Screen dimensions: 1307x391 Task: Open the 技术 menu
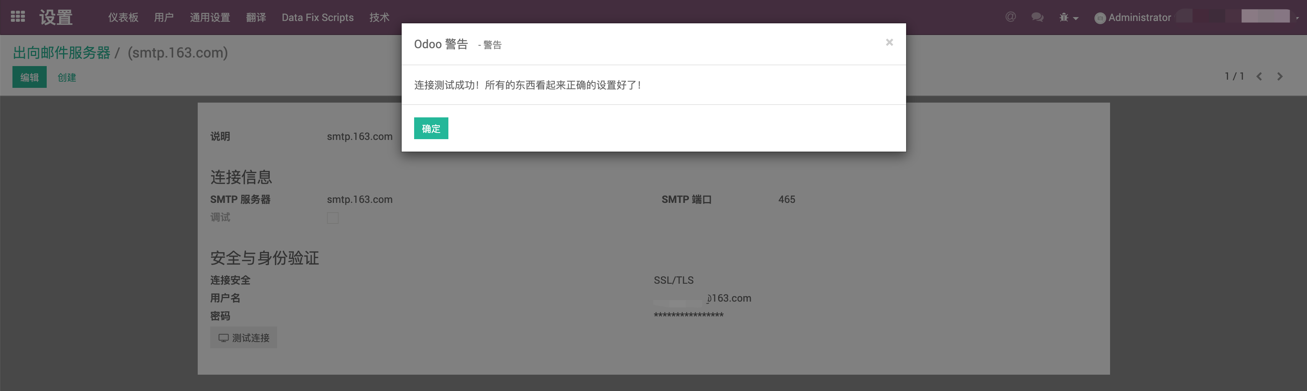pos(379,17)
